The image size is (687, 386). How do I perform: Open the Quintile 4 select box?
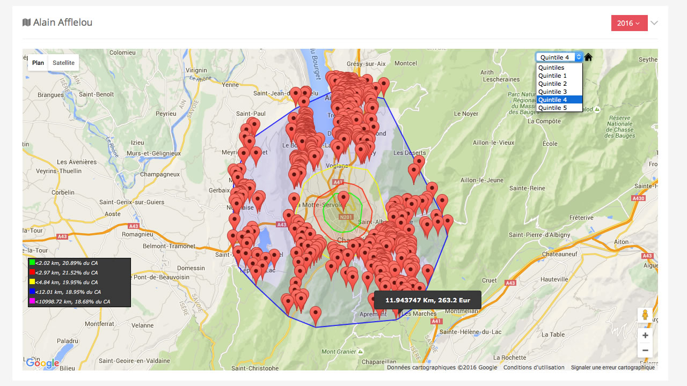559,57
